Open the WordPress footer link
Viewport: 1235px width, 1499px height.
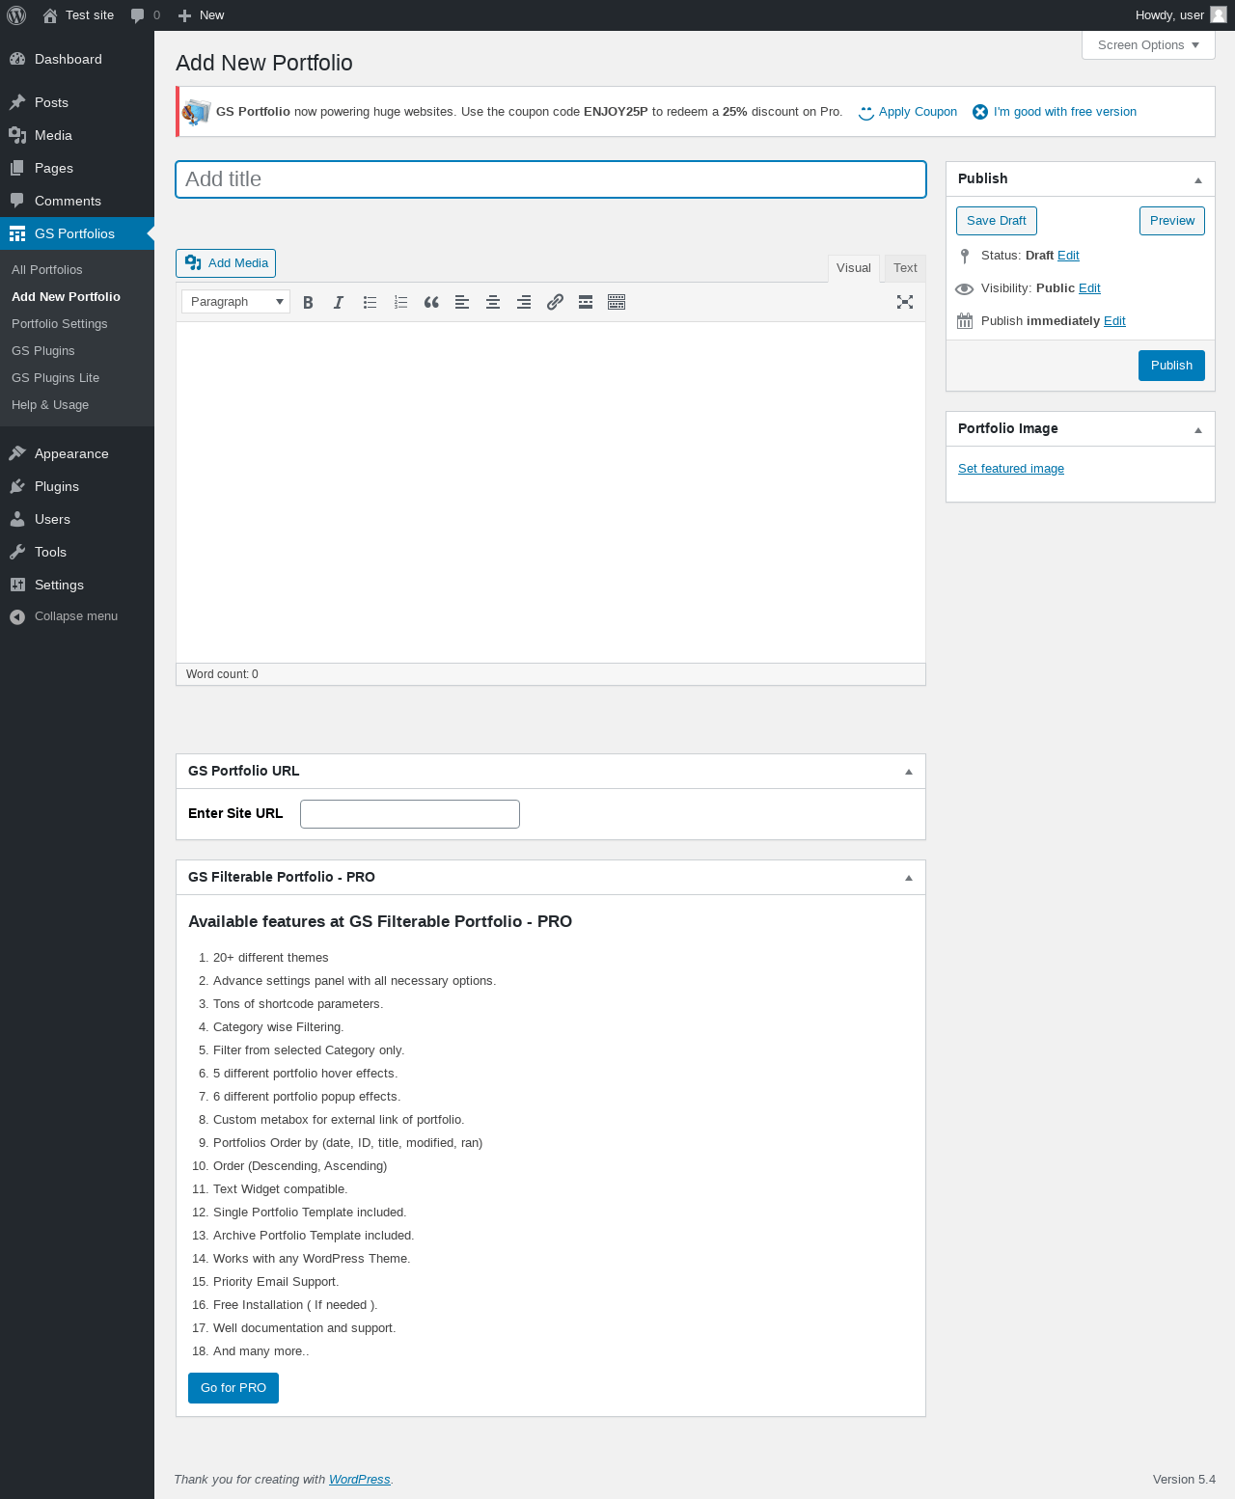pyautogui.click(x=360, y=1480)
